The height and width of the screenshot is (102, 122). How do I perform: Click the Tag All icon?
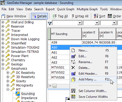55,16
